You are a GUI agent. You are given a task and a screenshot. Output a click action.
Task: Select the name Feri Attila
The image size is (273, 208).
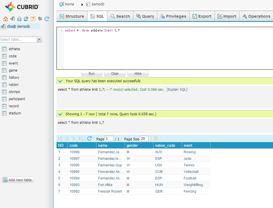pos(105,185)
